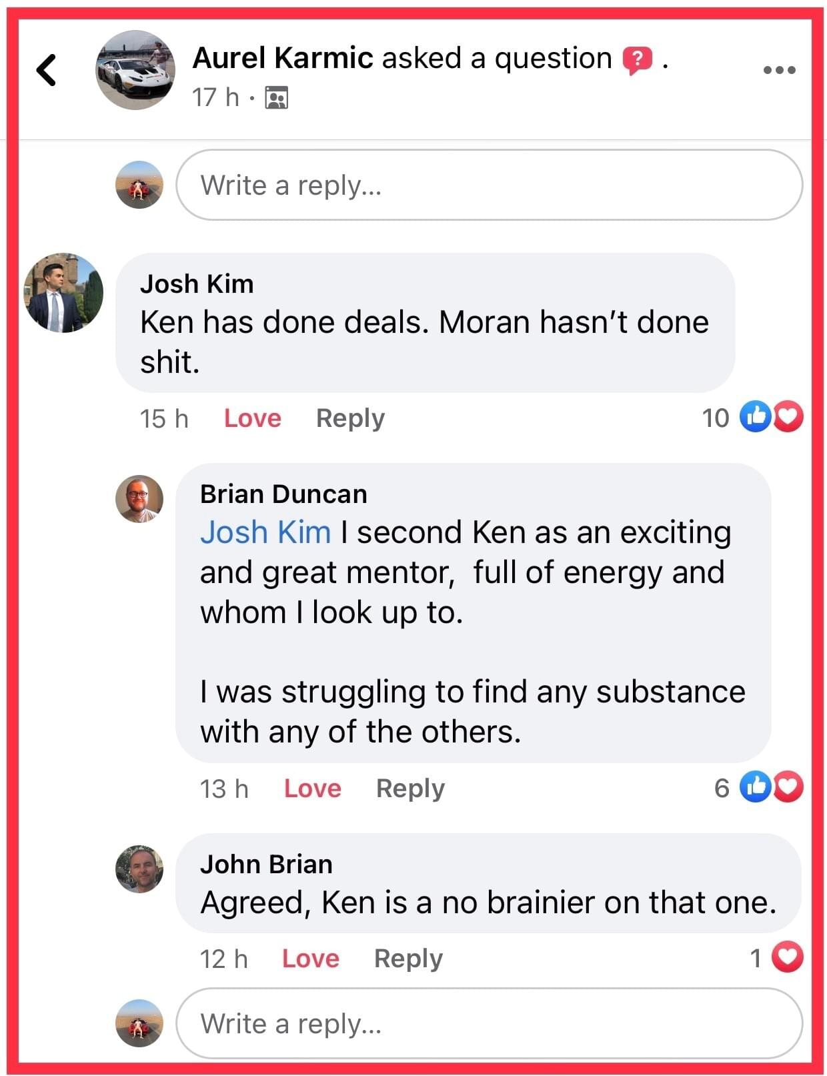Click the Josh Kim mention link

click(x=265, y=532)
